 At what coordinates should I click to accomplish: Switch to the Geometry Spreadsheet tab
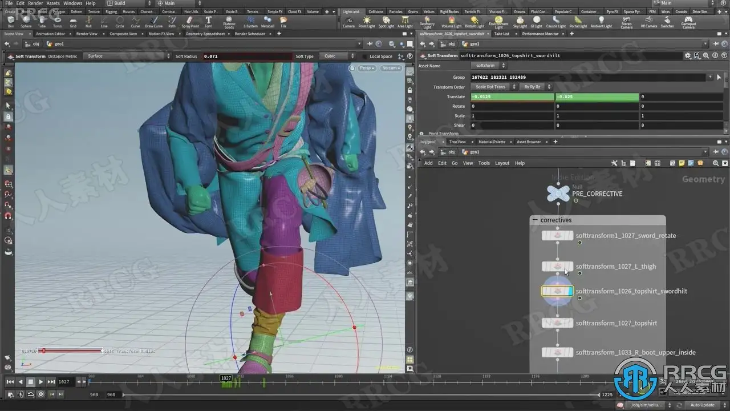coord(205,34)
